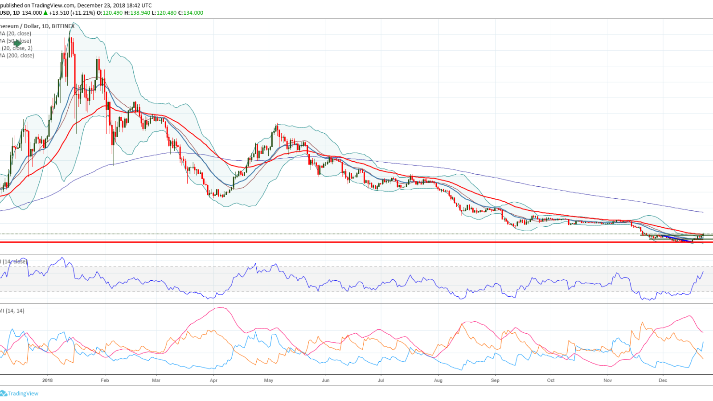Click the Jun label on the time axis

point(326,381)
